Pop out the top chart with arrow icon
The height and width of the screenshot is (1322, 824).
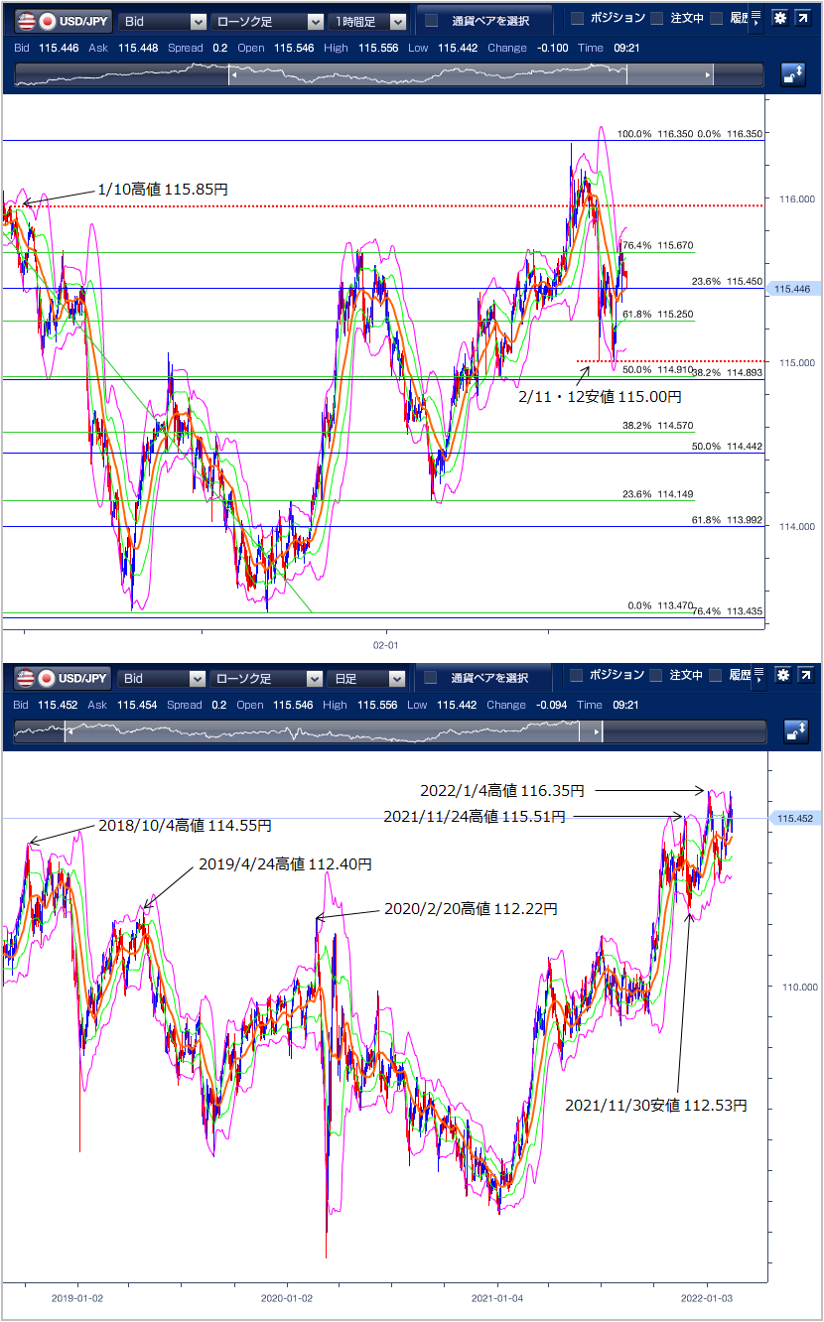tap(804, 19)
